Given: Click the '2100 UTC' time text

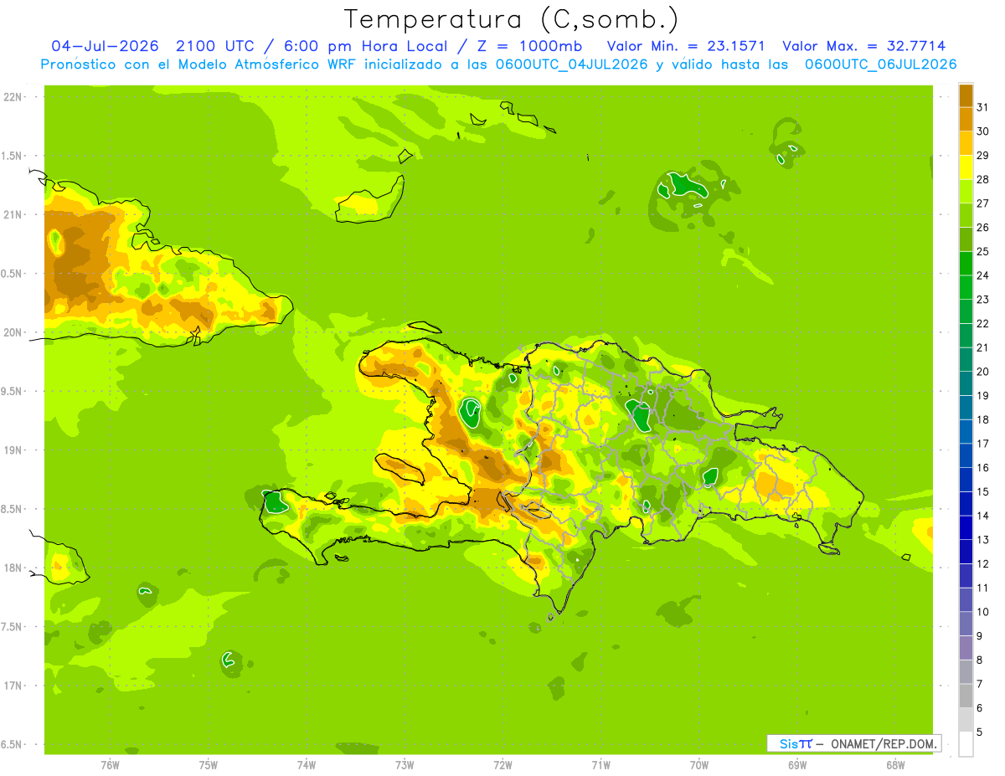Looking at the screenshot, I should [215, 46].
